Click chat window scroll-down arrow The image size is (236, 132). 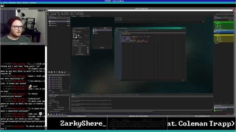[46, 129]
